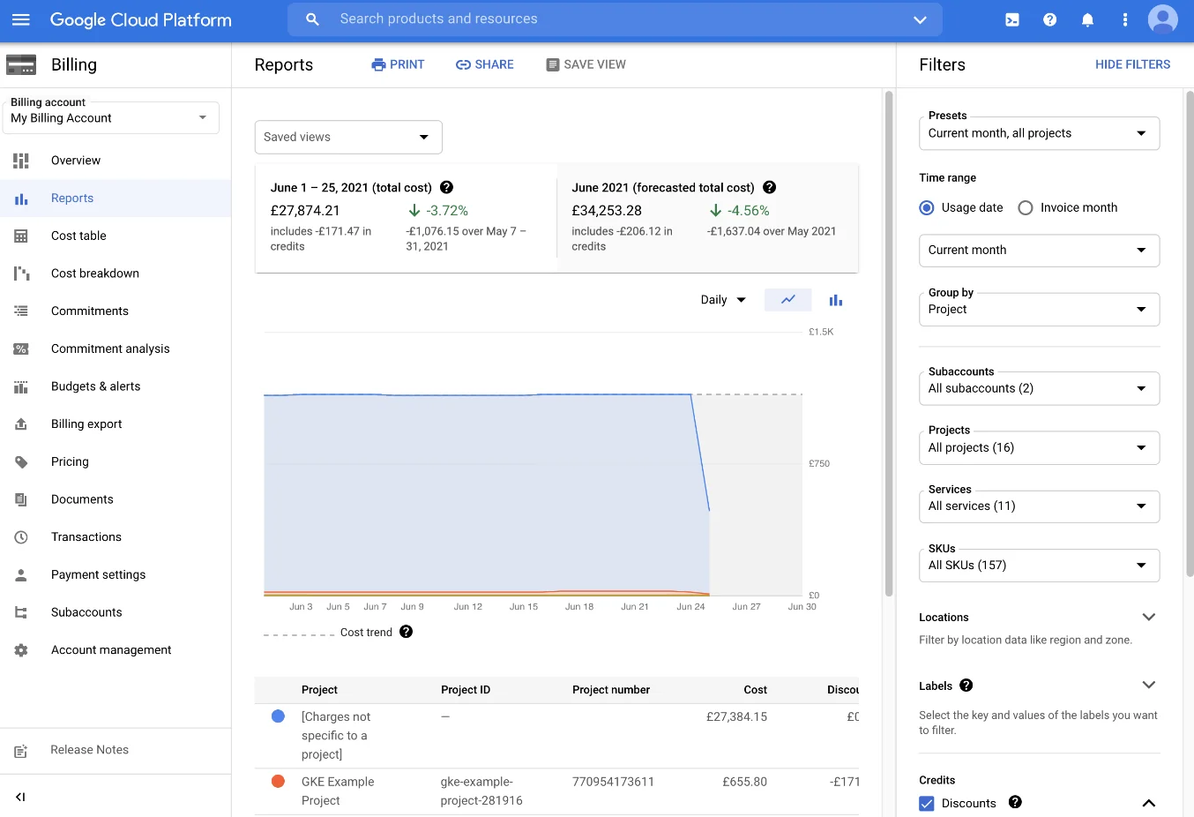Viewport: 1194px width, 817px height.
Task: Click the SHARE button
Action: click(485, 64)
